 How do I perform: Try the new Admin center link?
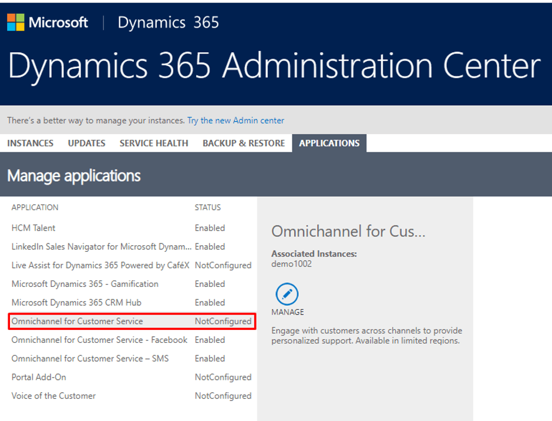click(235, 121)
